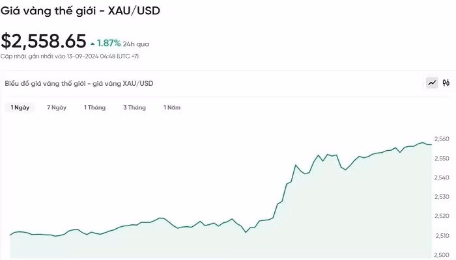Click the 2,520 y-axis label
The width and height of the screenshot is (456, 260).
tap(441, 216)
